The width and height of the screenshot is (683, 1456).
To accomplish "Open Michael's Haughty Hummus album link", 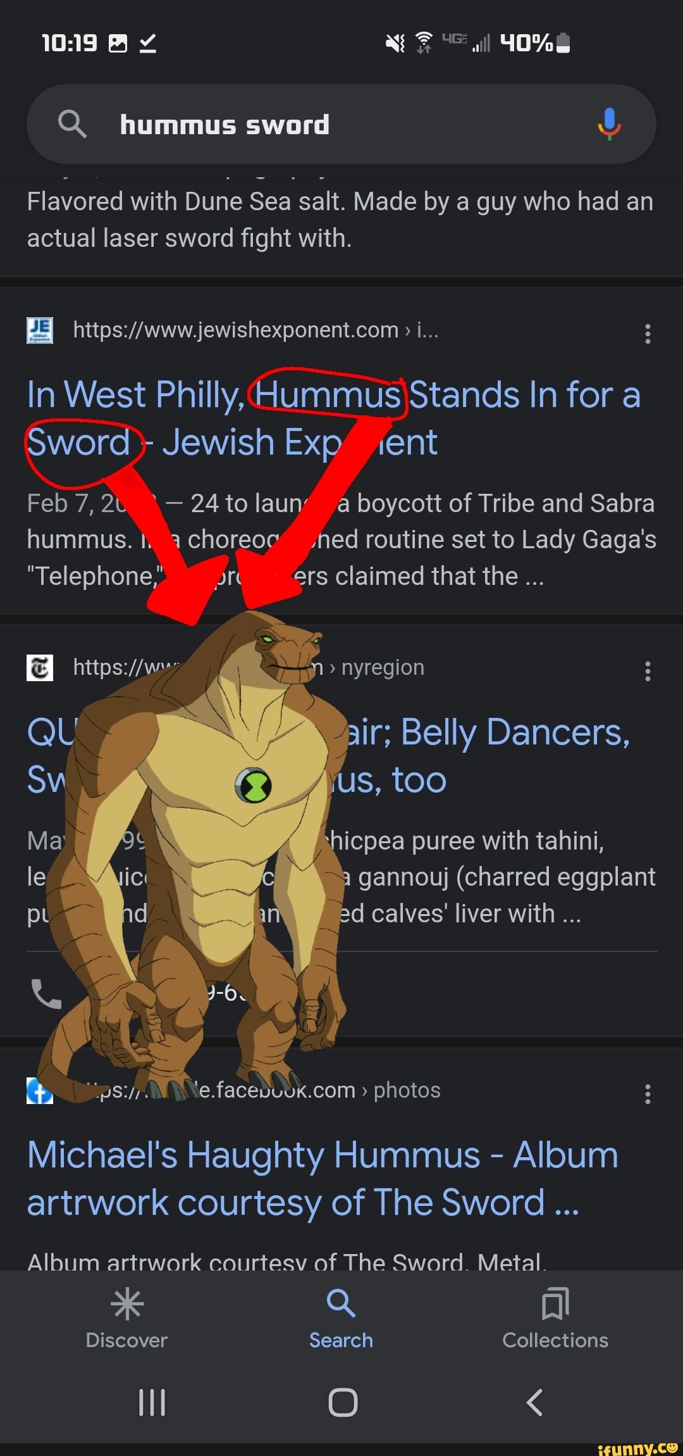I will [323, 1178].
